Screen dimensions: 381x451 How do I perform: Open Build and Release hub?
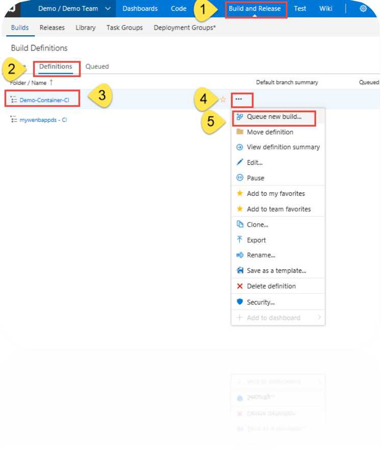[x=255, y=9]
